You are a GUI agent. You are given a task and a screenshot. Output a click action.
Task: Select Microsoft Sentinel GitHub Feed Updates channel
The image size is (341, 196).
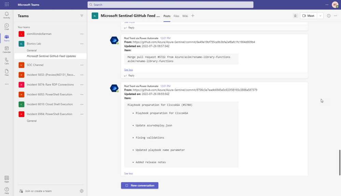[51, 56]
